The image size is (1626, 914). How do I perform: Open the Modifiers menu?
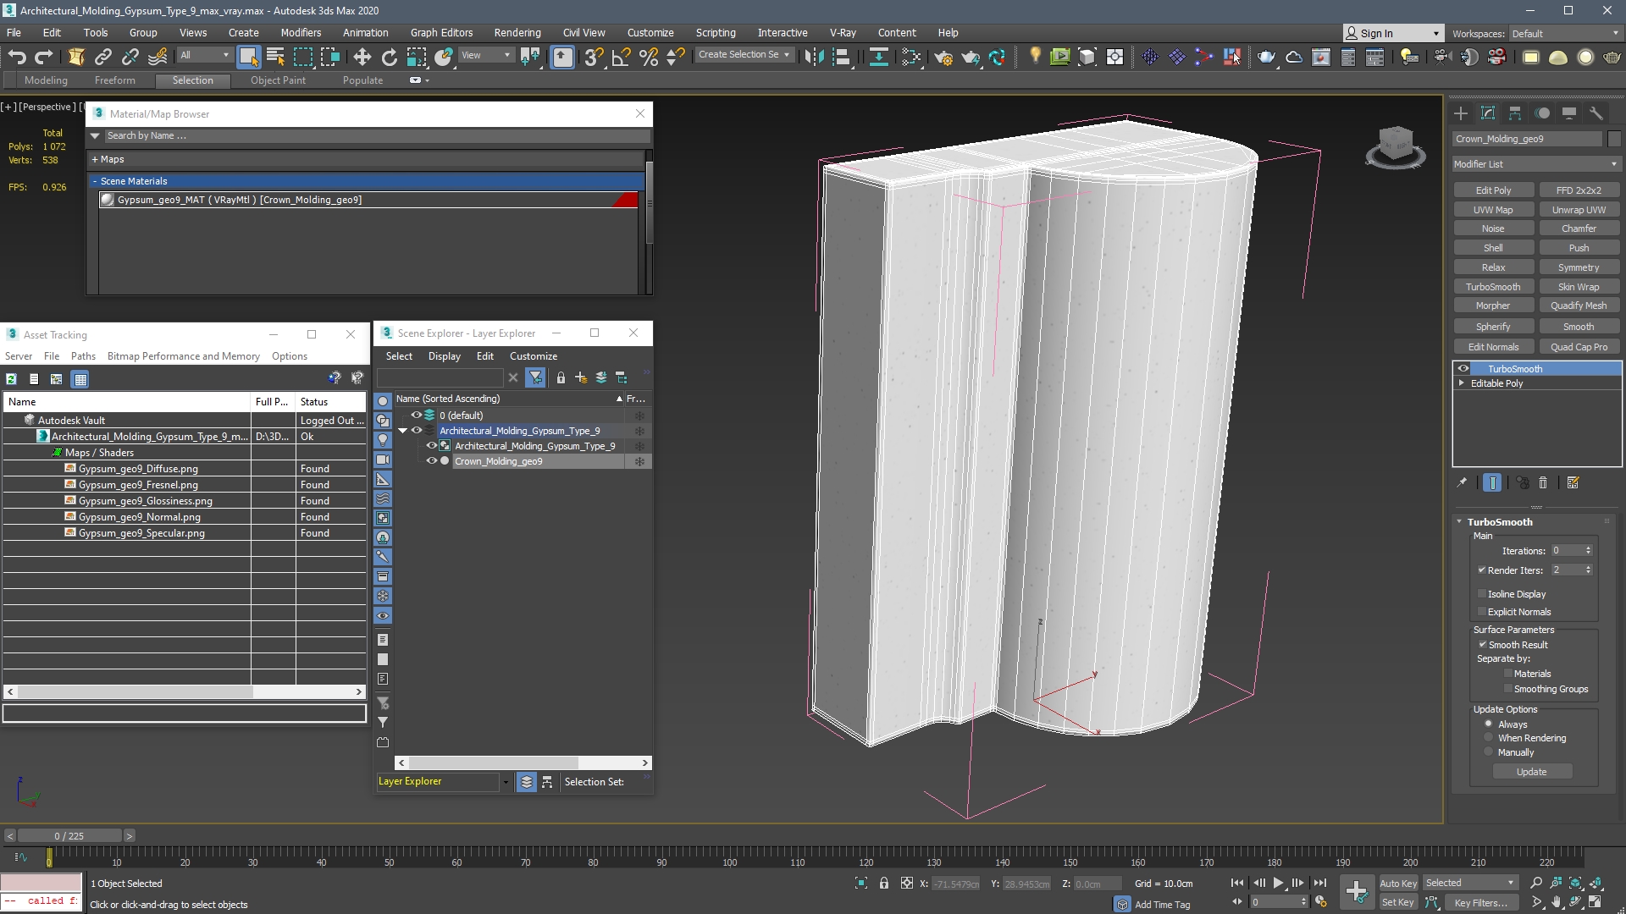301,33
